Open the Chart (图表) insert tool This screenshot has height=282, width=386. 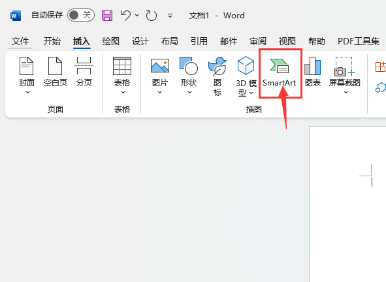(313, 72)
